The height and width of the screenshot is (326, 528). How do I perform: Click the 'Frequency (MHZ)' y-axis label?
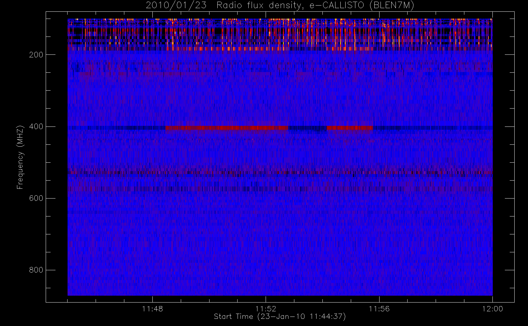coord(20,157)
